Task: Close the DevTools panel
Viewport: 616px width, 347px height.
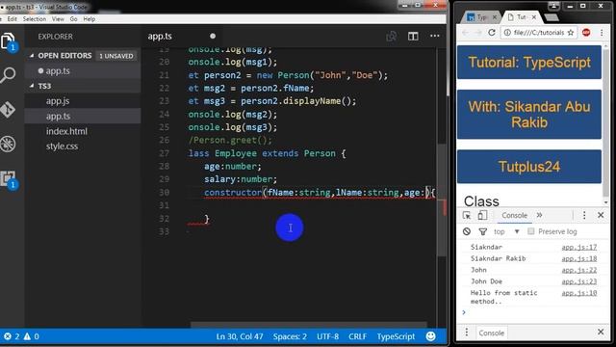Action: 601,215
